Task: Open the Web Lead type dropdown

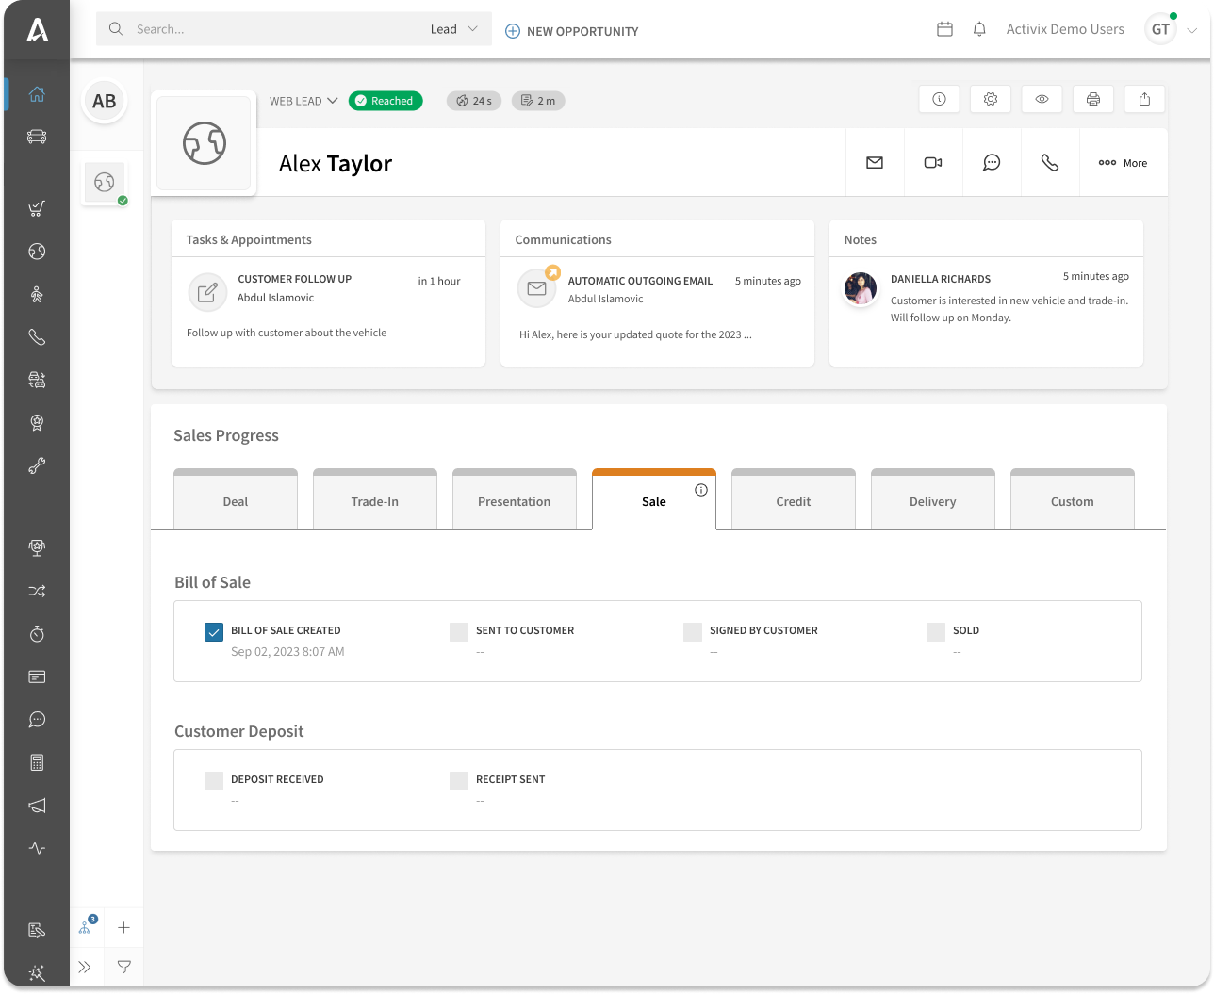Action: click(x=303, y=101)
